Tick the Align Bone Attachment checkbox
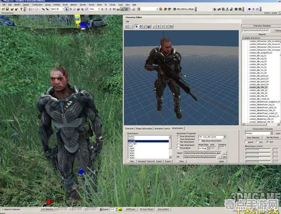Screen dimensions: 281x214 tap(200, 141)
